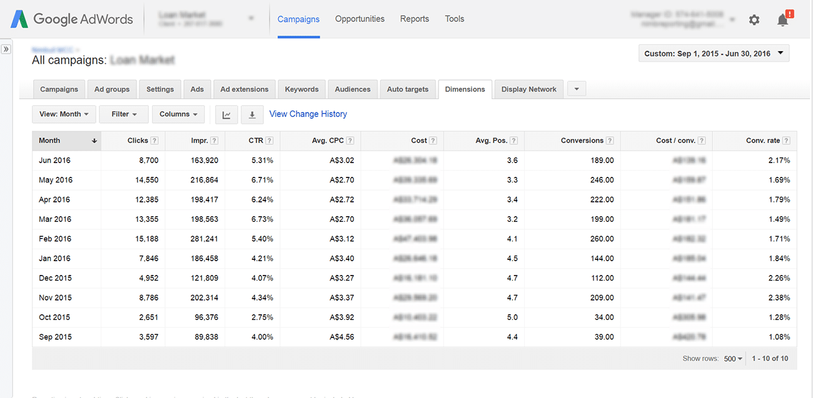Image resolution: width=813 pixels, height=398 pixels.
Task: Click the 260.00 conversions value
Action: (x=602, y=239)
